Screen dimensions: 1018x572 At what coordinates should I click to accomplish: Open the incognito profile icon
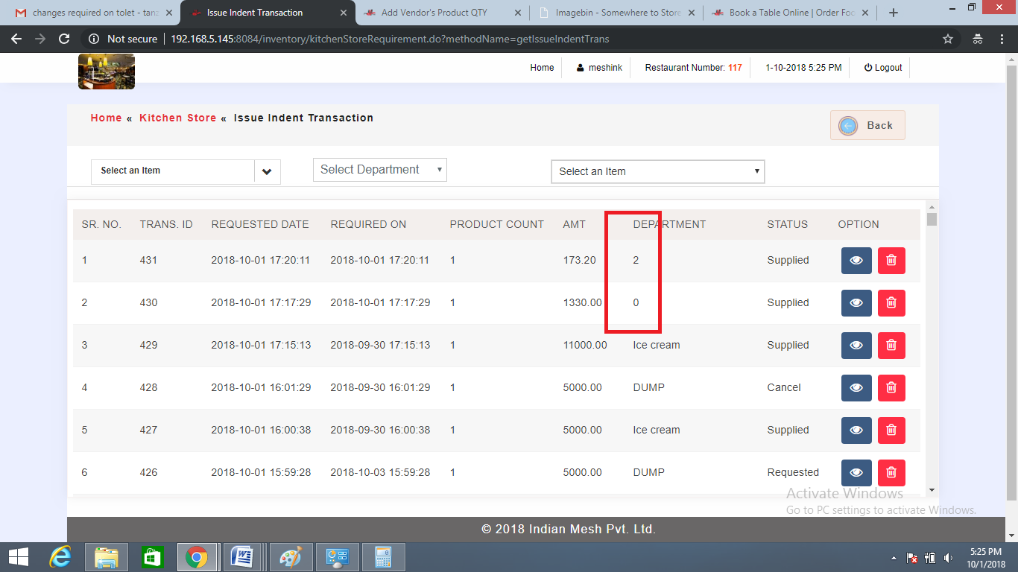click(x=978, y=39)
